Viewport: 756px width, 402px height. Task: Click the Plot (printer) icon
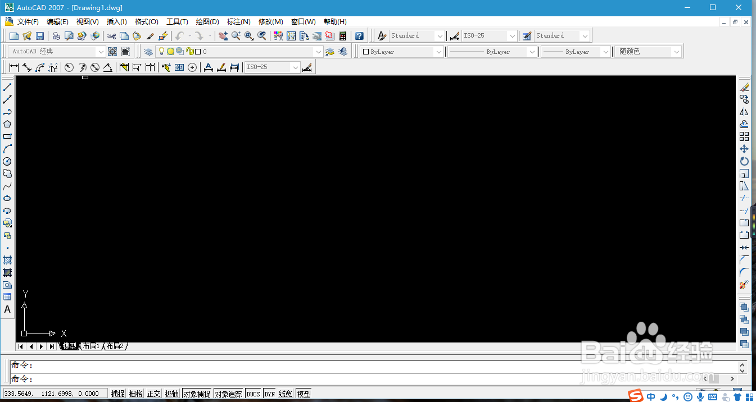[x=56, y=36]
